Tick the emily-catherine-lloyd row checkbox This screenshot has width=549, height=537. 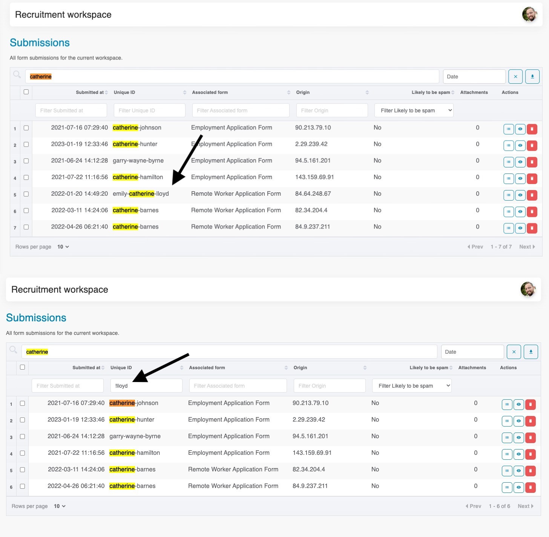tap(26, 194)
